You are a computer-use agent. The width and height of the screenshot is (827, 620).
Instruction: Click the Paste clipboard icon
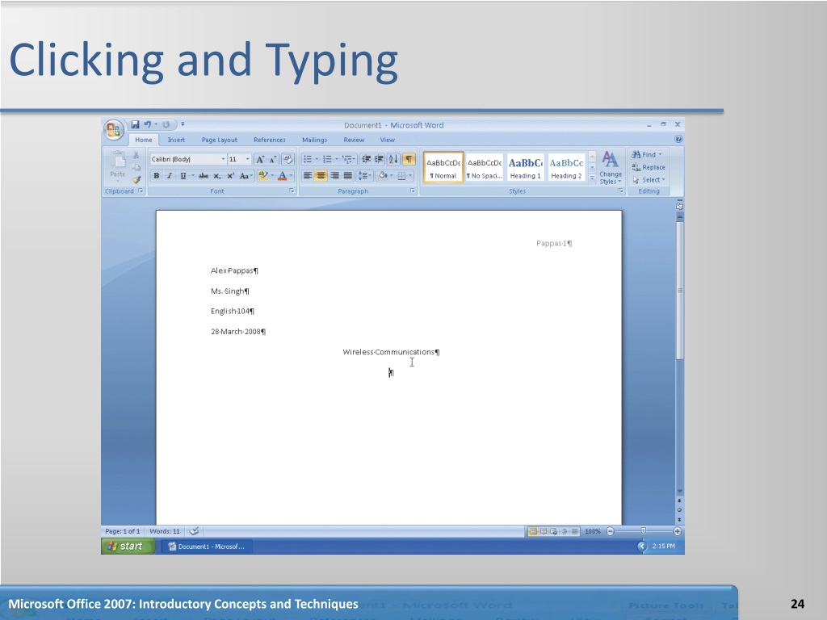point(118,161)
